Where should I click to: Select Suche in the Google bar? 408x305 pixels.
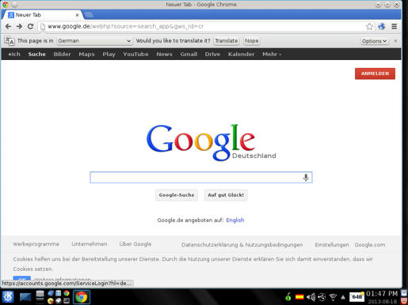[x=37, y=55]
